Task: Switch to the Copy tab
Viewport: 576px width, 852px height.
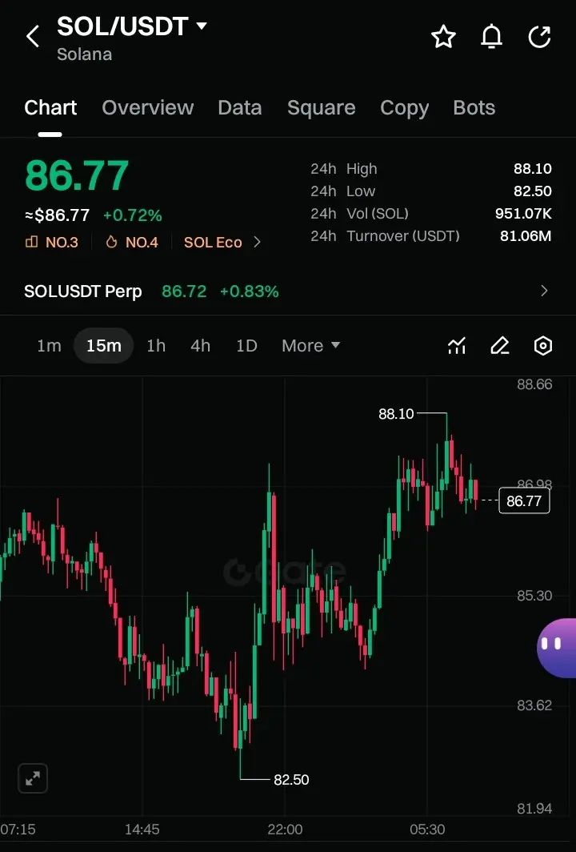Action: pyautogui.click(x=405, y=107)
